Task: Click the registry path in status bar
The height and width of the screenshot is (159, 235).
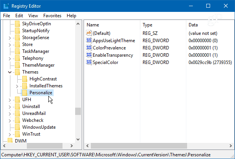Action: click(106, 155)
